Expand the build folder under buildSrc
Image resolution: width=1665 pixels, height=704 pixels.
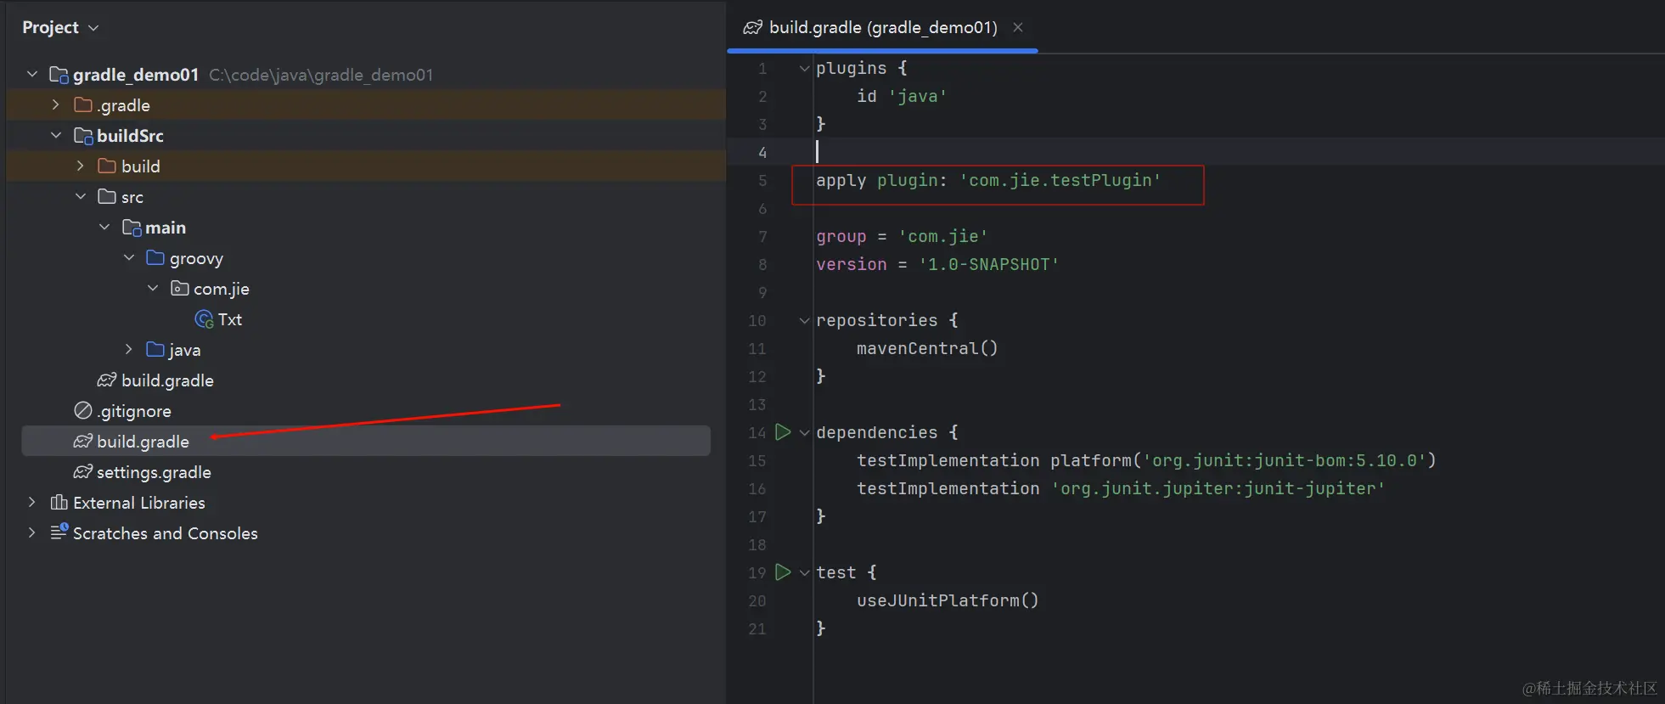81,166
